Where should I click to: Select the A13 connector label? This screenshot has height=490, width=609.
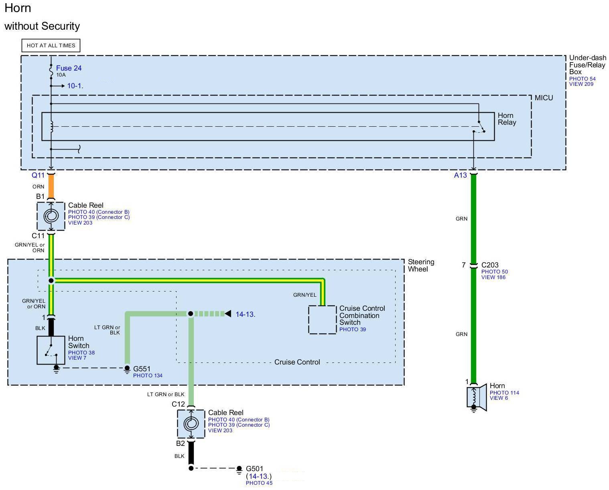click(460, 175)
